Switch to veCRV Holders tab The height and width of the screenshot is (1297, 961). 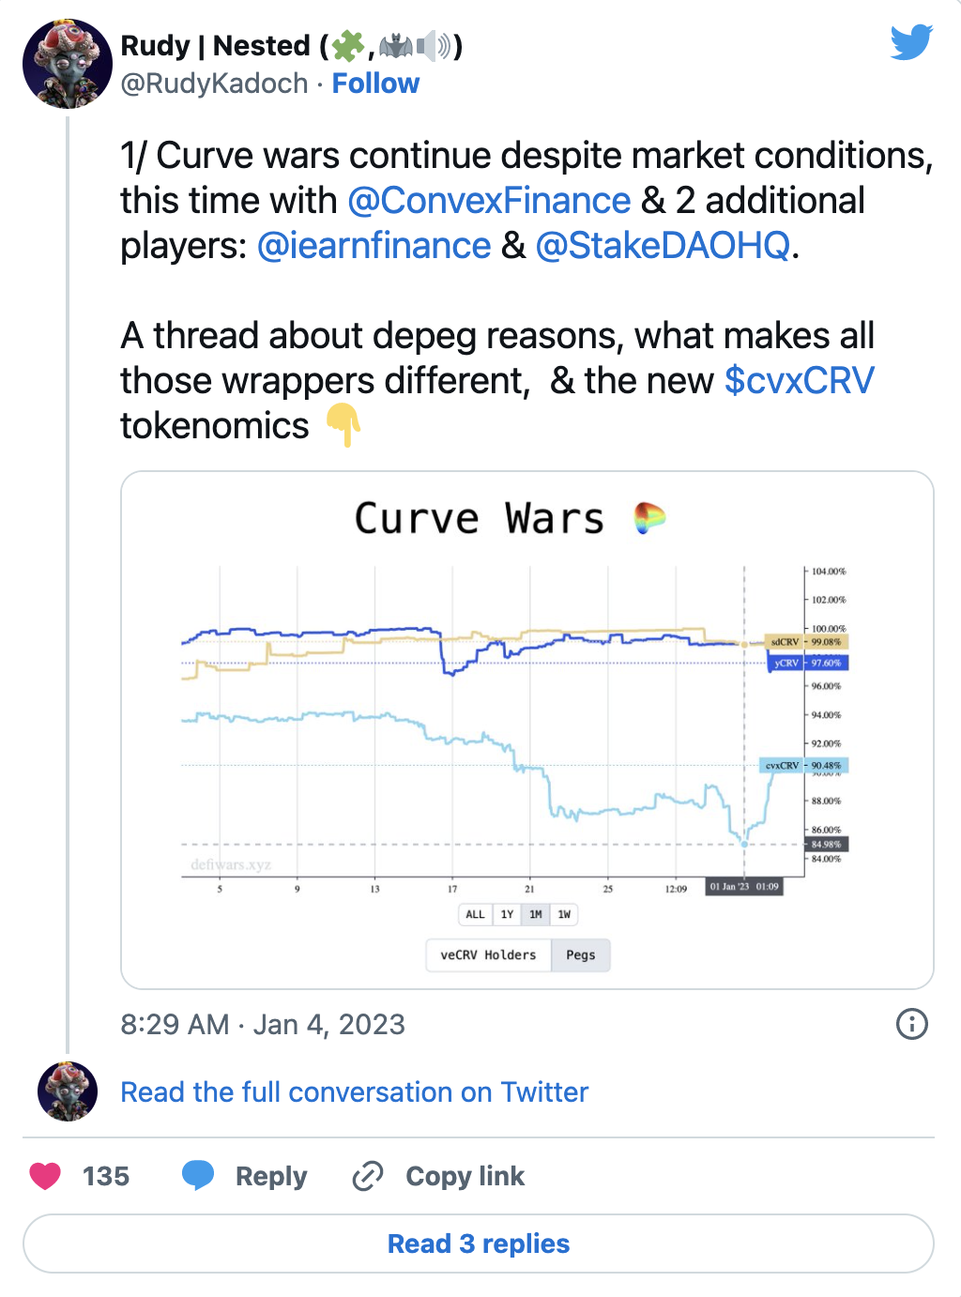[x=488, y=954]
